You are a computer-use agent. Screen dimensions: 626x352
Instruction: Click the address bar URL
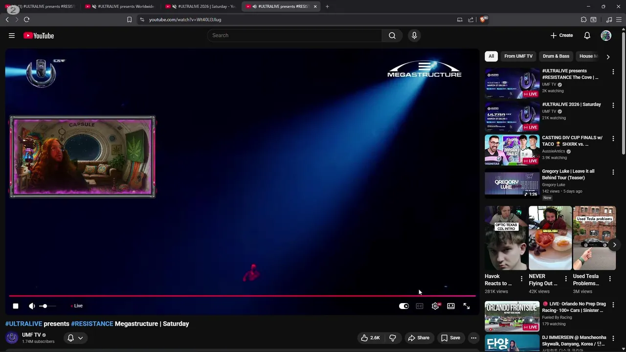click(x=185, y=20)
